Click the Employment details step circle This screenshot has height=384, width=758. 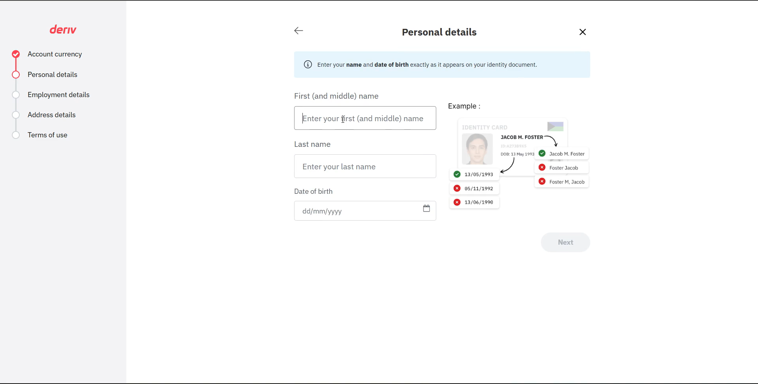click(16, 95)
